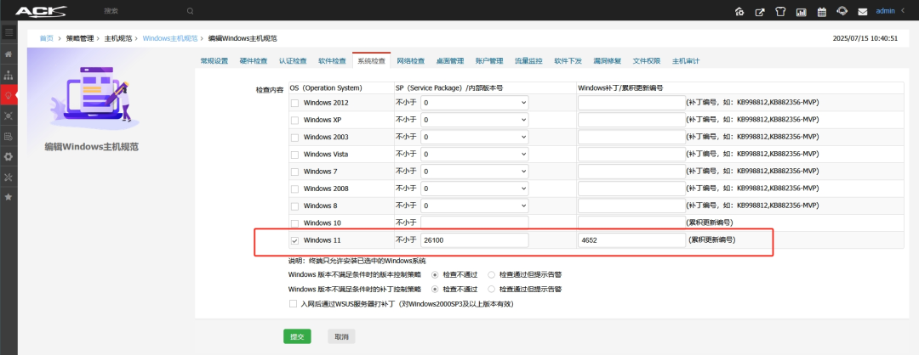Select 检查不通过 for 补丁控制策略
Viewport: 919px width, 355px height.
tap(435, 290)
